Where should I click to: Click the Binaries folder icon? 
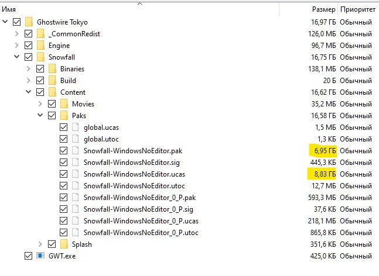pos(52,68)
